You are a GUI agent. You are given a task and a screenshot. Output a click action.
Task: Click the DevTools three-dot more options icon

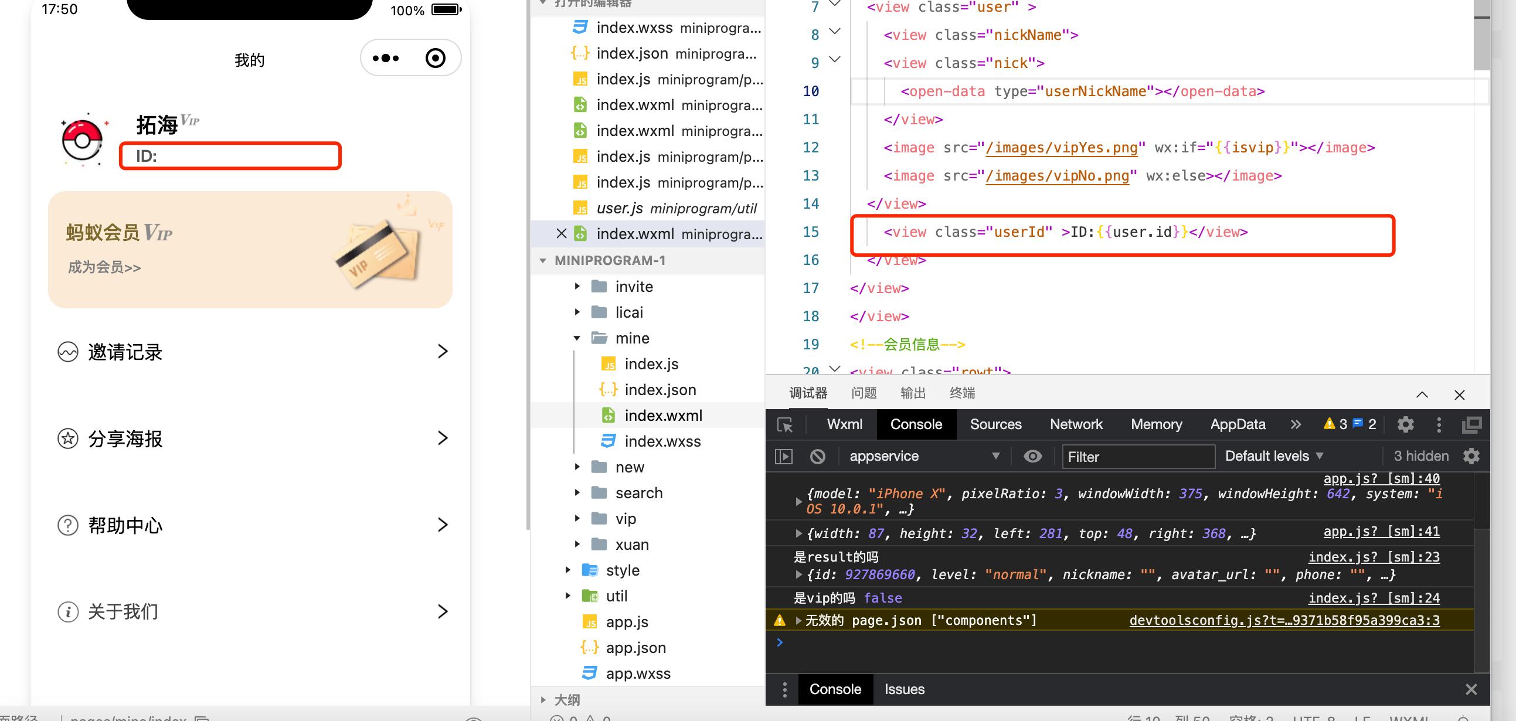pos(1439,424)
